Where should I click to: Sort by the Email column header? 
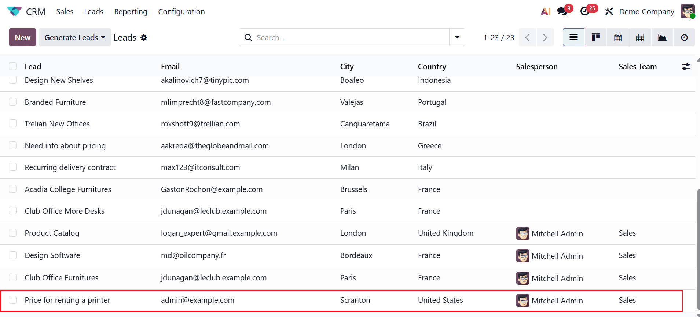[170, 67]
